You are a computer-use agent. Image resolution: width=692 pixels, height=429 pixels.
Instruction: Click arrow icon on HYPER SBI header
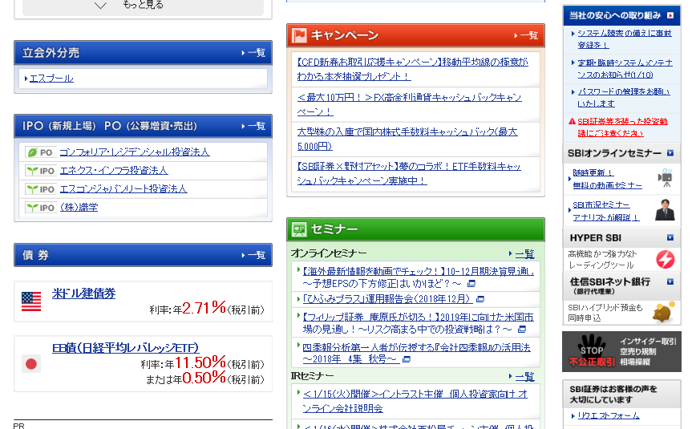[x=670, y=238]
